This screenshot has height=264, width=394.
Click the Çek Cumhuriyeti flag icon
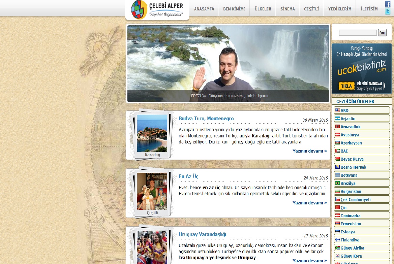pos(337,199)
